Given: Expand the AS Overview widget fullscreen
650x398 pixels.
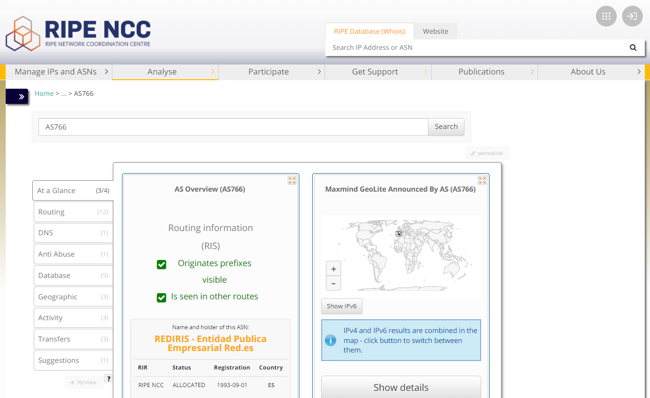Looking at the screenshot, I should click(292, 180).
